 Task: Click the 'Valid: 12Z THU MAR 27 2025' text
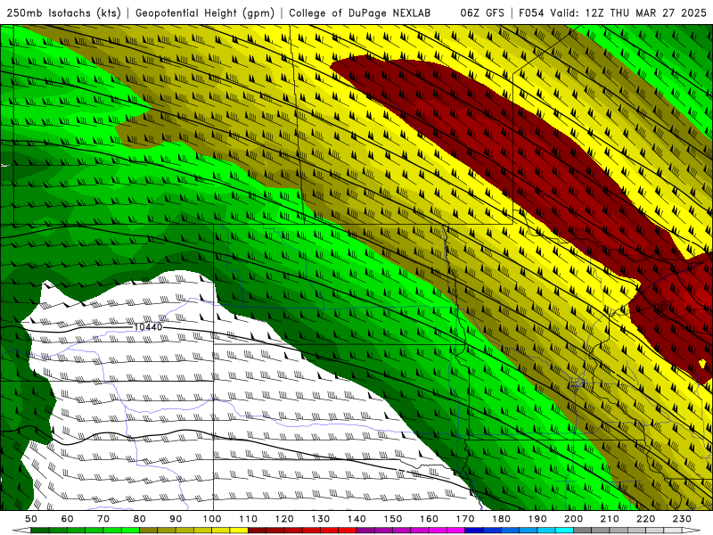pyautogui.click(x=628, y=13)
